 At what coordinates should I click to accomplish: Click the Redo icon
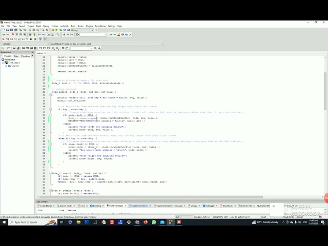pyautogui.click(x=25, y=30)
